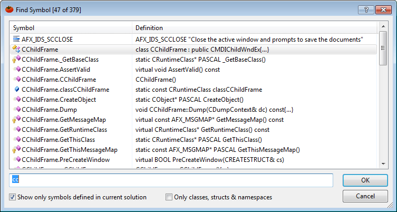397x212 pixels.
Task: Click definition 'void CChildFrame::Dump(CDumpContext& dc) const{...}'
Action: coord(215,110)
